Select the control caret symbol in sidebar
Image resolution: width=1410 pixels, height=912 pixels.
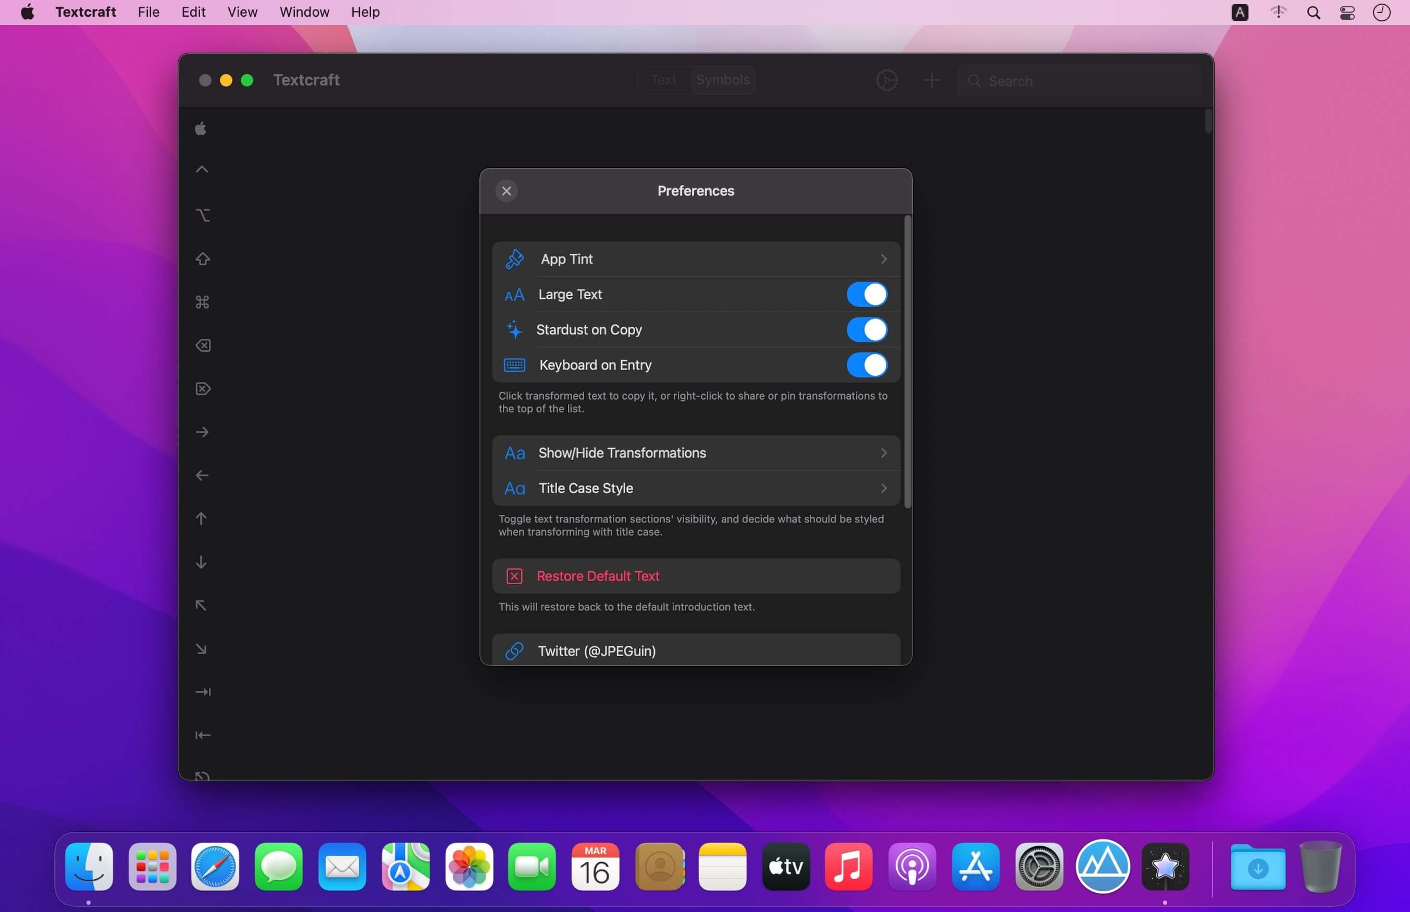tap(202, 169)
